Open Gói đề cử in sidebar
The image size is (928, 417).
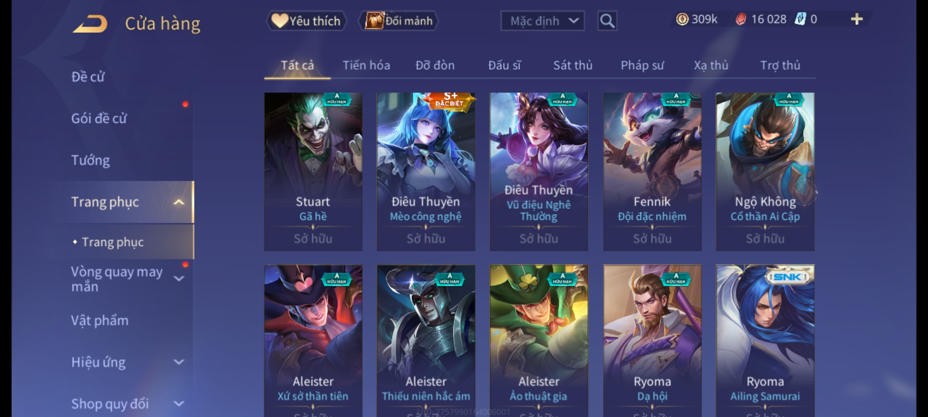click(x=99, y=118)
